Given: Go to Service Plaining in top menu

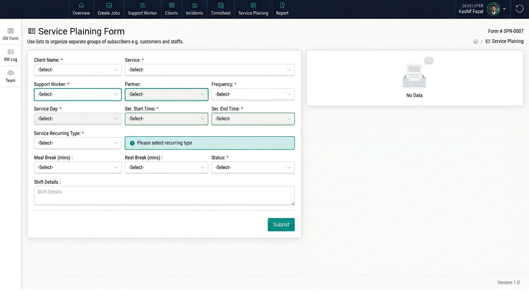Looking at the screenshot, I should point(253,9).
